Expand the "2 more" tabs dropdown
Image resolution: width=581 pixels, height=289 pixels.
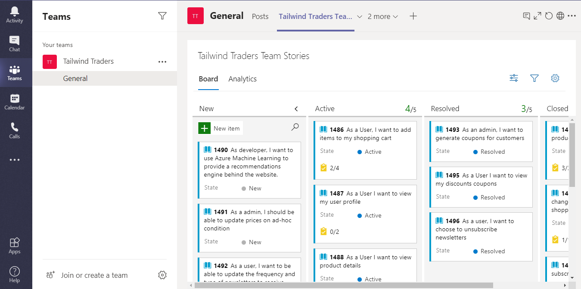click(x=383, y=16)
